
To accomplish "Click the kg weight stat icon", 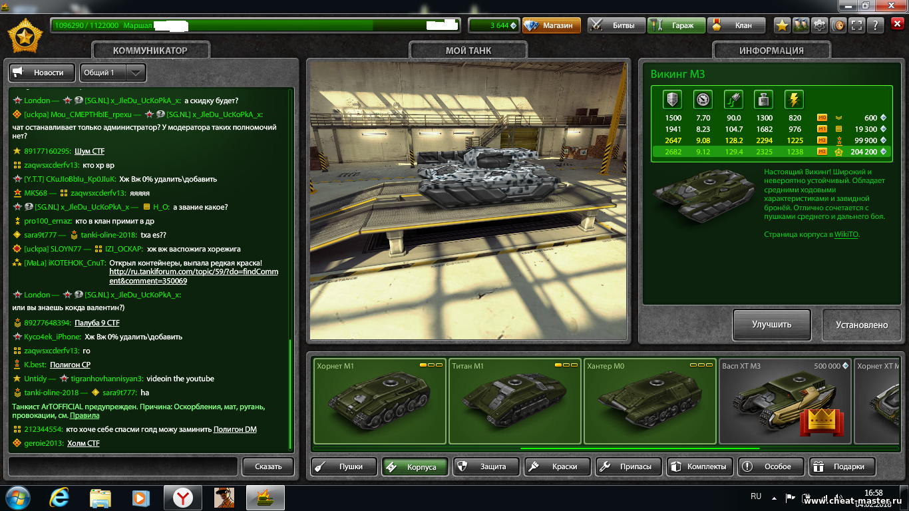I will 763,100.
